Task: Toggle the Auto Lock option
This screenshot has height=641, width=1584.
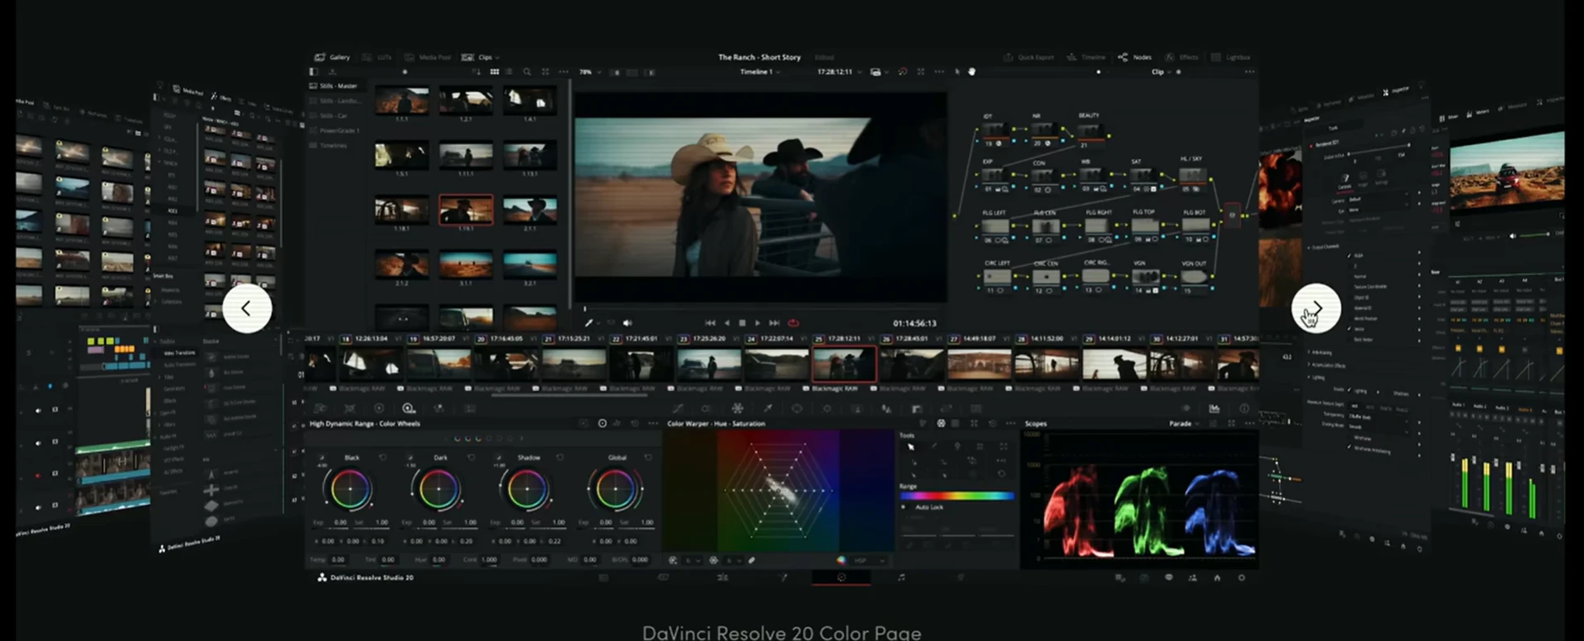Action: click(923, 507)
